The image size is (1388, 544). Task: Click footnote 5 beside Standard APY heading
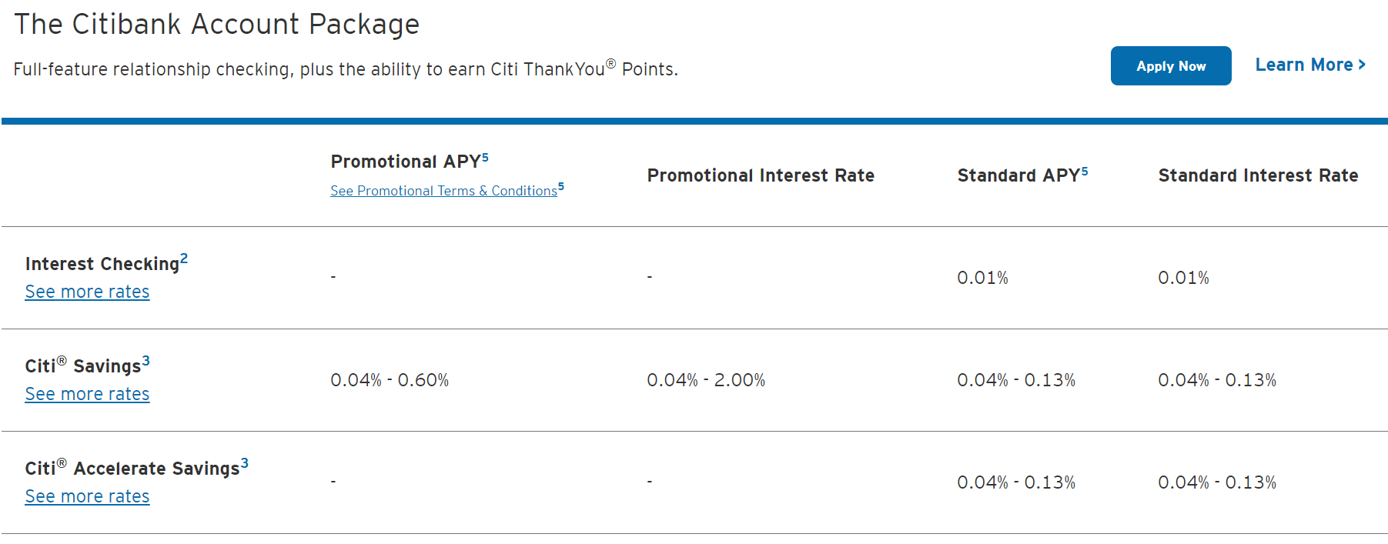pyautogui.click(x=1085, y=172)
